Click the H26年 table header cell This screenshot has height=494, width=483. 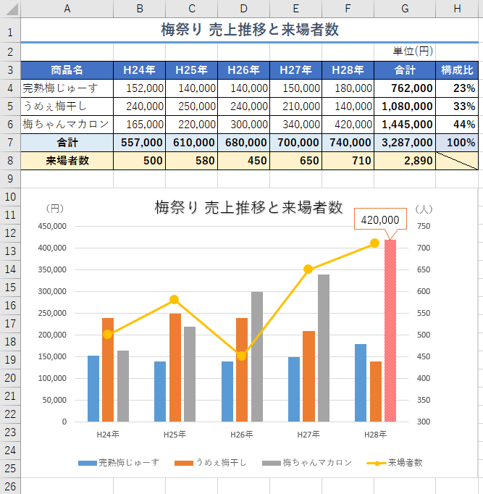point(244,70)
